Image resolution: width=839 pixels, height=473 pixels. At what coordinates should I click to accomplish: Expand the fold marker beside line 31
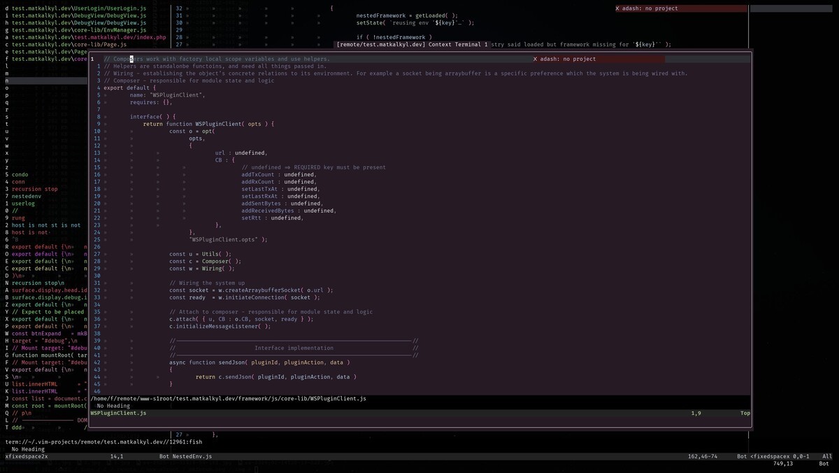(x=106, y=283)
